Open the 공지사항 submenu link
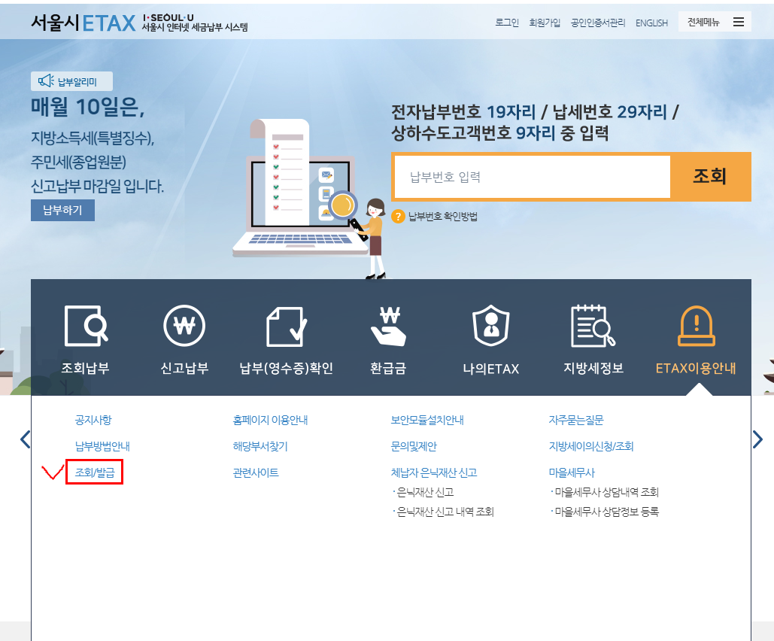The height and width of the screenshot is (641, 774). click(93, 420)
